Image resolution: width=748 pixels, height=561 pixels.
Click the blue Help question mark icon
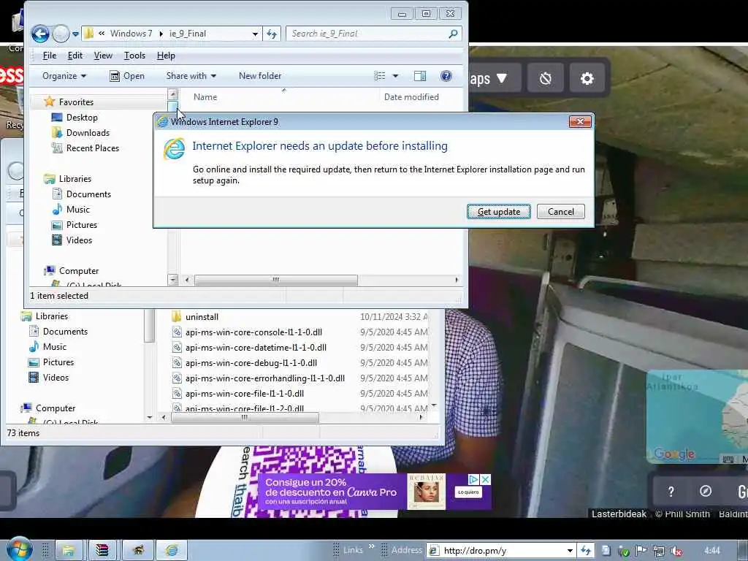[x=446, y=76]
